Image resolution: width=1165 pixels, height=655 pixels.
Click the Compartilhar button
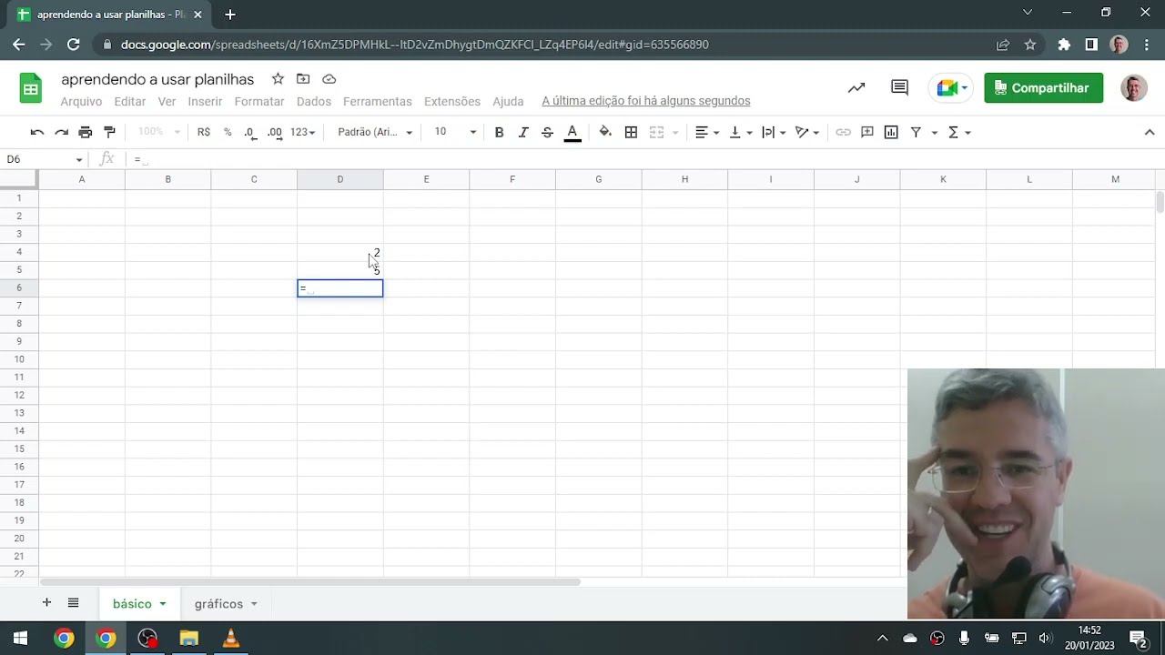tap(1043, 88)
